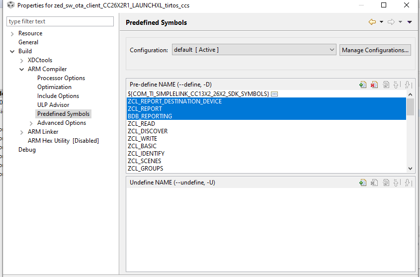Add a new pre-define symbol
The width and height of the screenshot is (420, 277).
[x=363, y=85]
